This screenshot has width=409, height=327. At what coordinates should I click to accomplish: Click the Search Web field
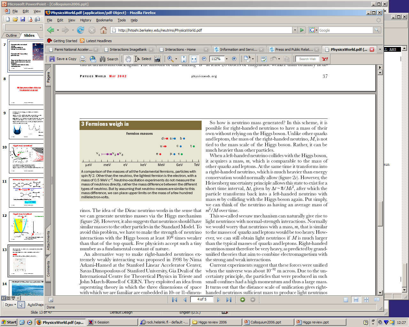(307, 59)
